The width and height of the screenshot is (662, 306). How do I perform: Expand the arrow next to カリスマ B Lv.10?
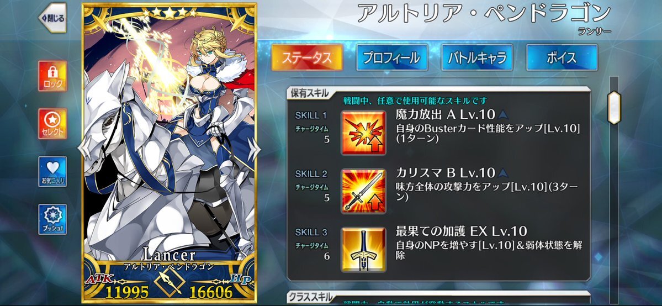coord(503,172)
